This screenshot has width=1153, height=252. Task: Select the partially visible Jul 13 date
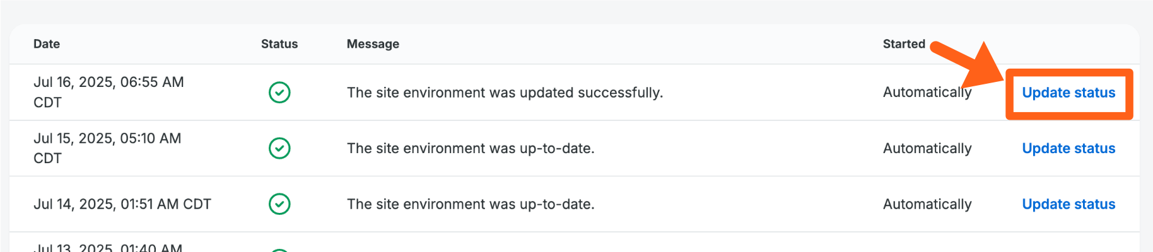(108, 248)
